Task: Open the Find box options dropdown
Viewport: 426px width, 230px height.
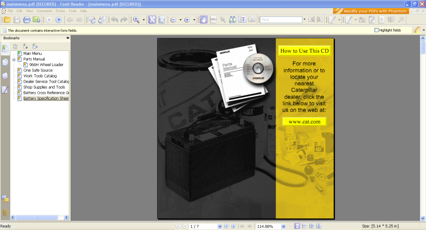Action: pyautogui.click(x=305, y=20)
